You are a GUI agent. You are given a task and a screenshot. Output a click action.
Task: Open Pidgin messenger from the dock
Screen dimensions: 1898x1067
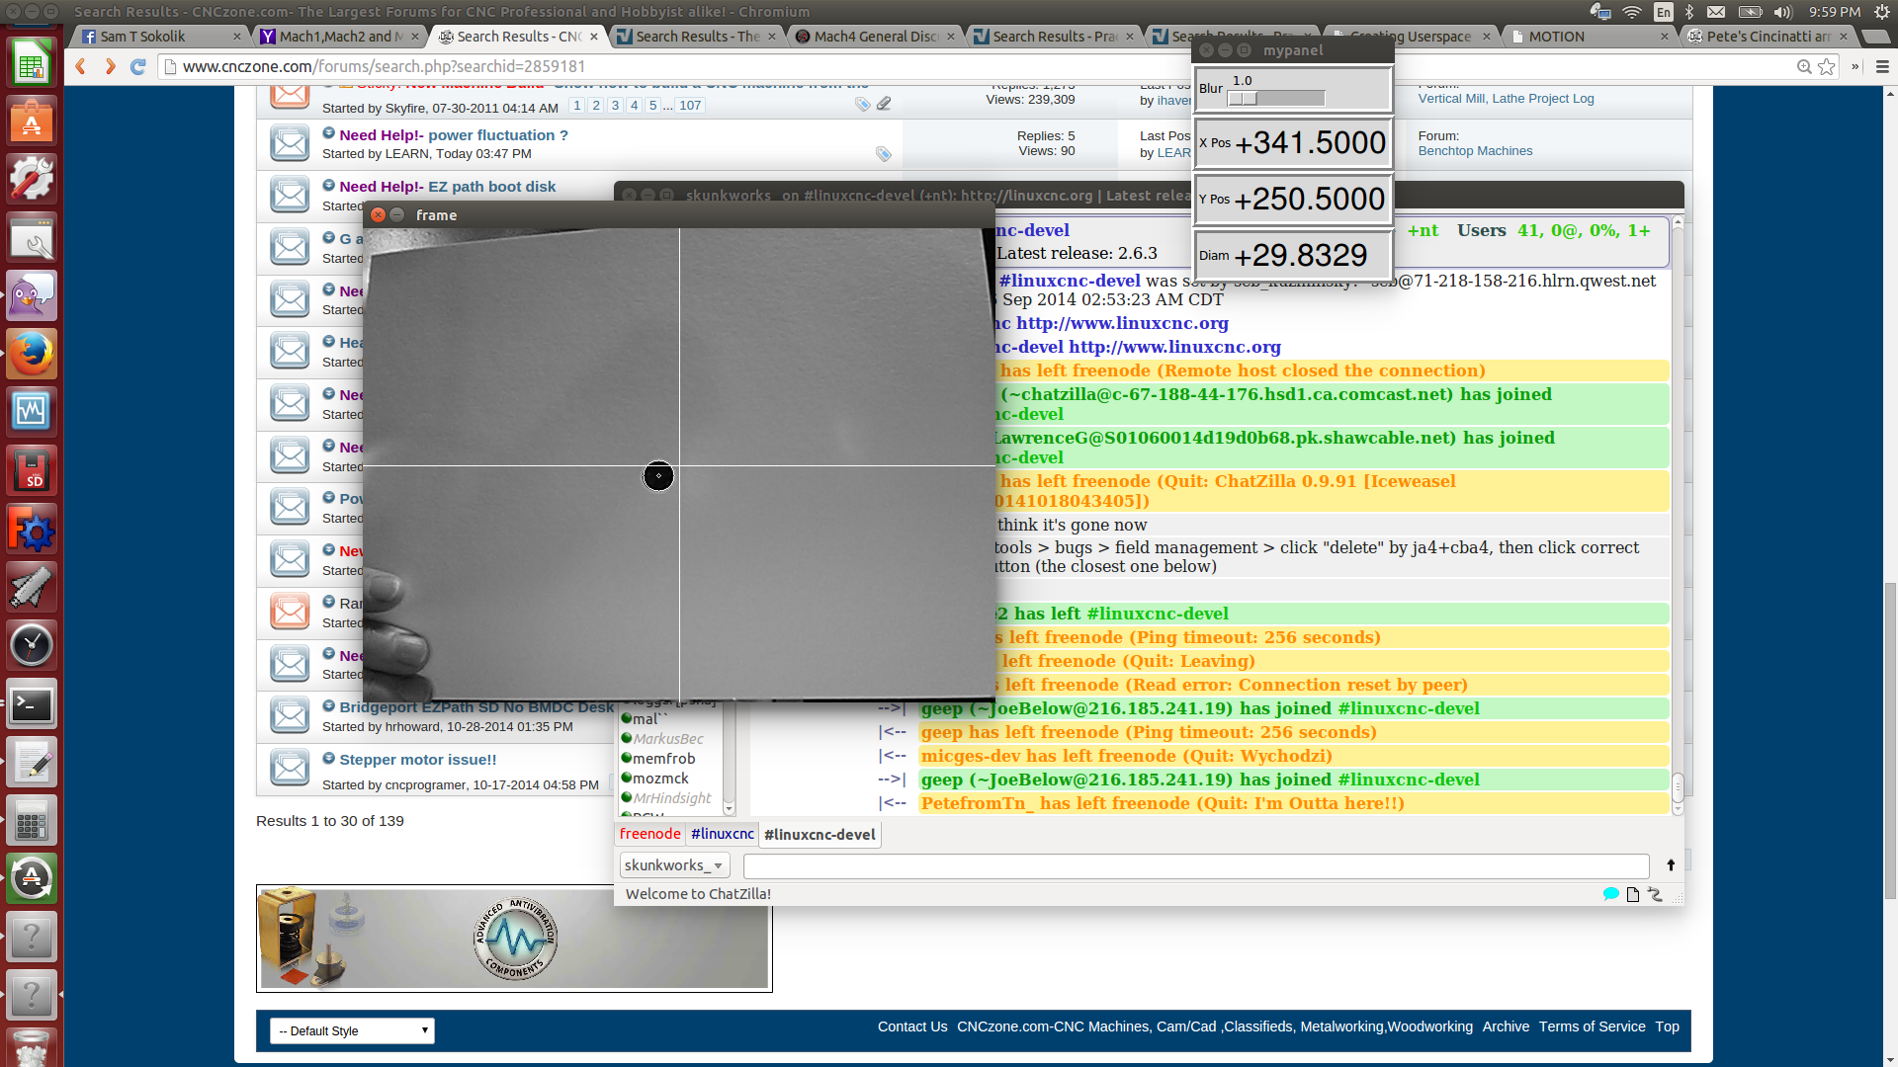[32, 296]
